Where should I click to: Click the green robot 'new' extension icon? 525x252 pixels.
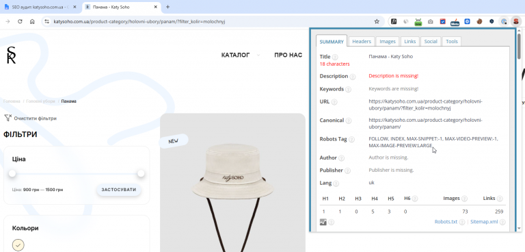pyautogui.click(x=418, y=22)
